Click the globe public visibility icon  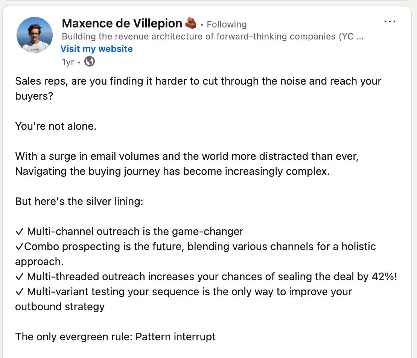point(90,62)
